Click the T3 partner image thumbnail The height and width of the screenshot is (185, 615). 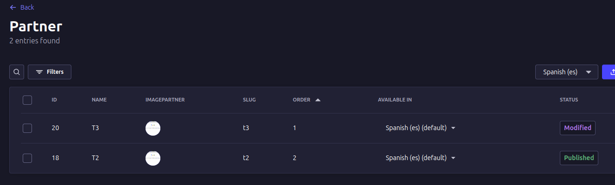click(153, 128)
